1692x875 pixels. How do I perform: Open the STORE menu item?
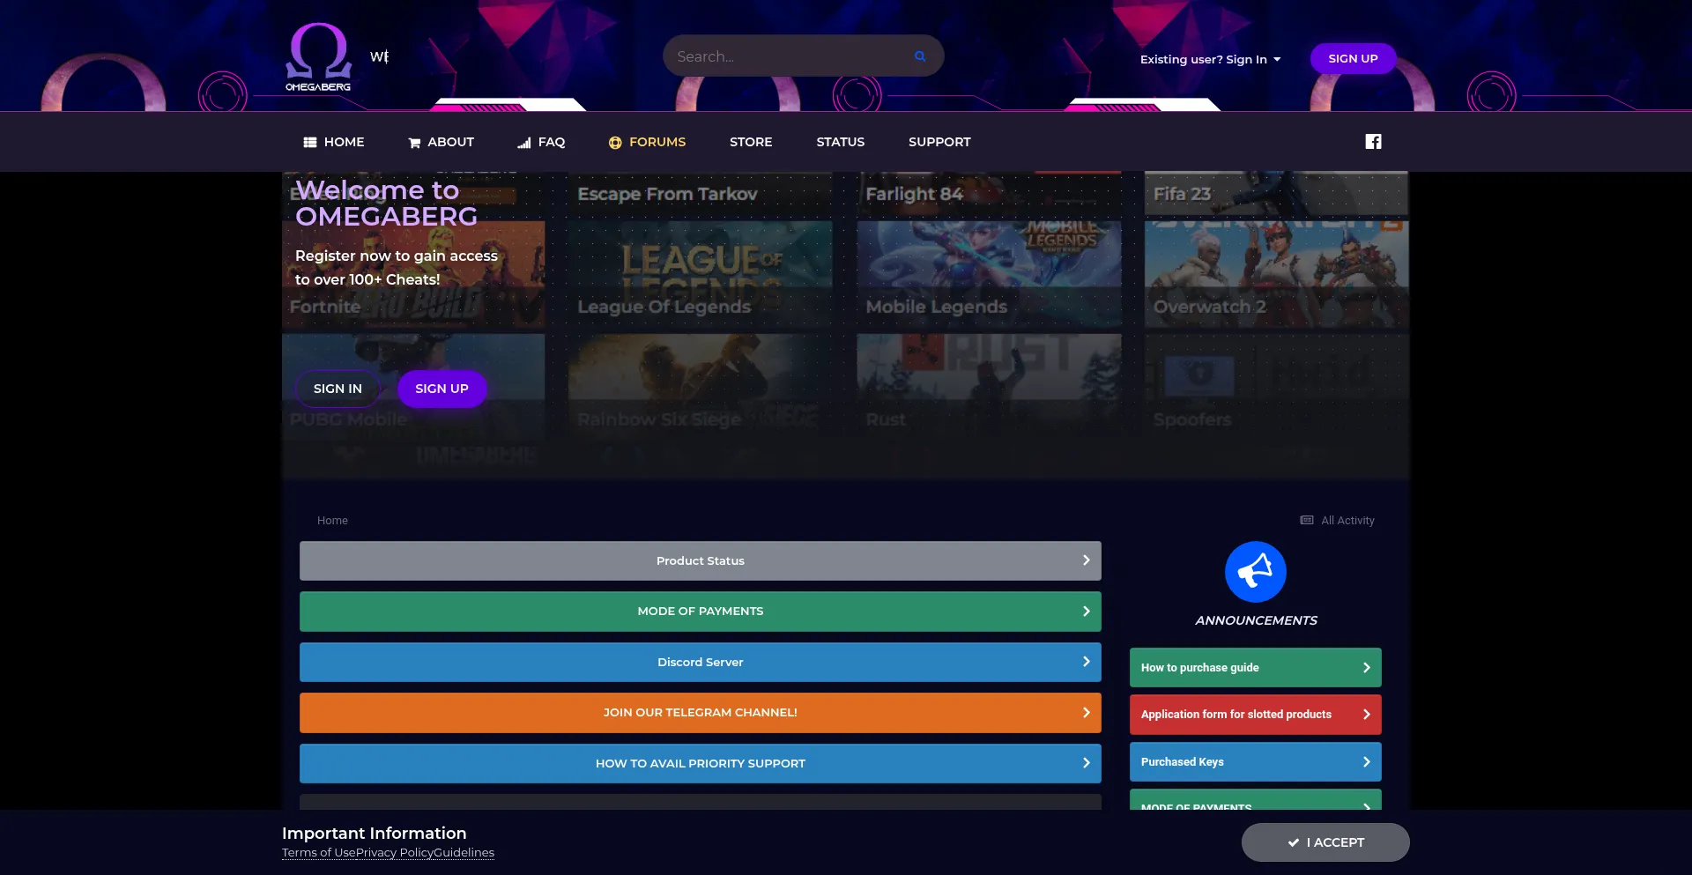point(751,142)
